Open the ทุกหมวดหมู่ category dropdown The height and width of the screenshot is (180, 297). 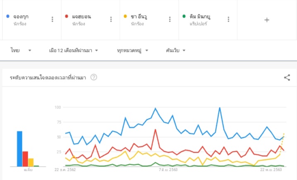[133, 50]
